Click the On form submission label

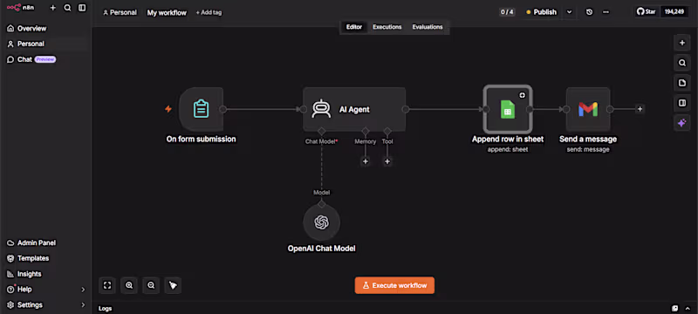point(201,140)
